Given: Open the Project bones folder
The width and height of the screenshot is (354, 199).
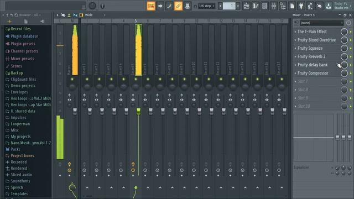Looking at the screenshot, I should (x=20, y=156).
